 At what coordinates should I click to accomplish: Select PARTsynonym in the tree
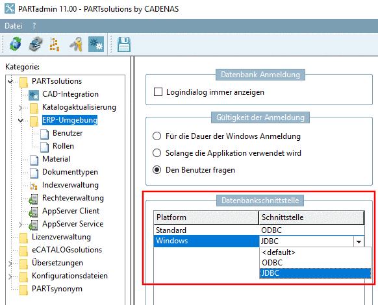(57, 289)
